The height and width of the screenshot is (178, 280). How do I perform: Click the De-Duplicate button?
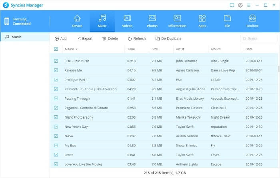click(x=168, y=38)
